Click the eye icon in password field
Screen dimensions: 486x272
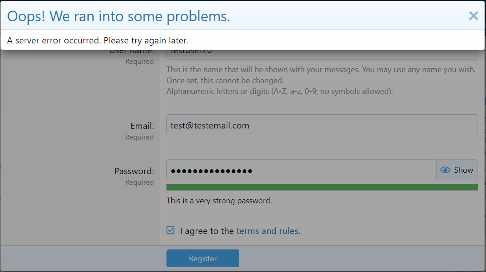click(445, 170)
